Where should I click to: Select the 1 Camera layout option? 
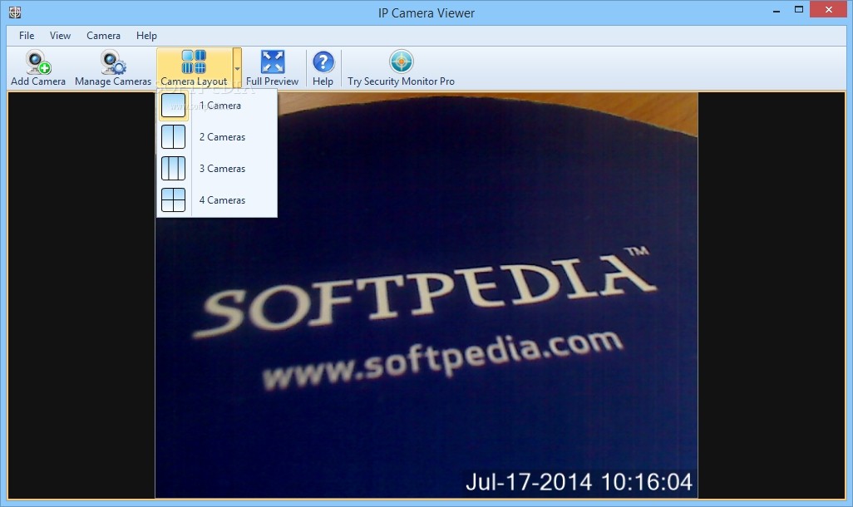[x=217, y=106]
